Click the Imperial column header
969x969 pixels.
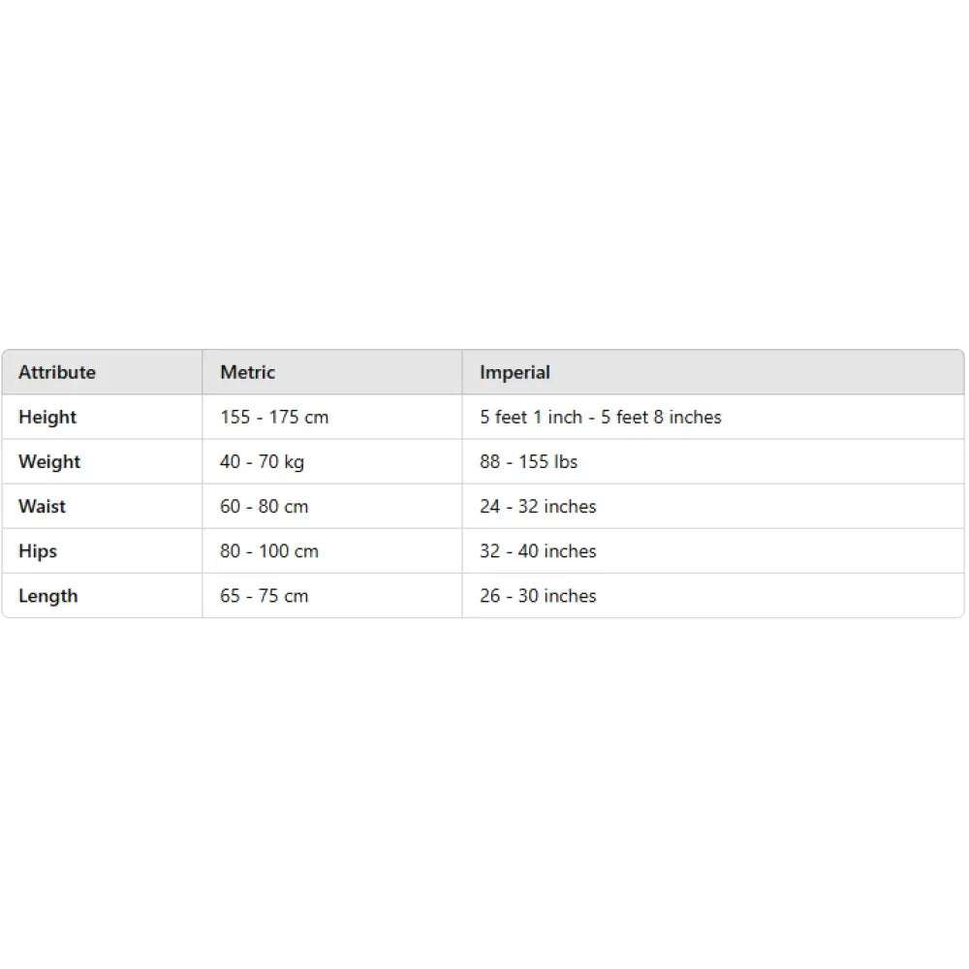click(x=515, y=372)
